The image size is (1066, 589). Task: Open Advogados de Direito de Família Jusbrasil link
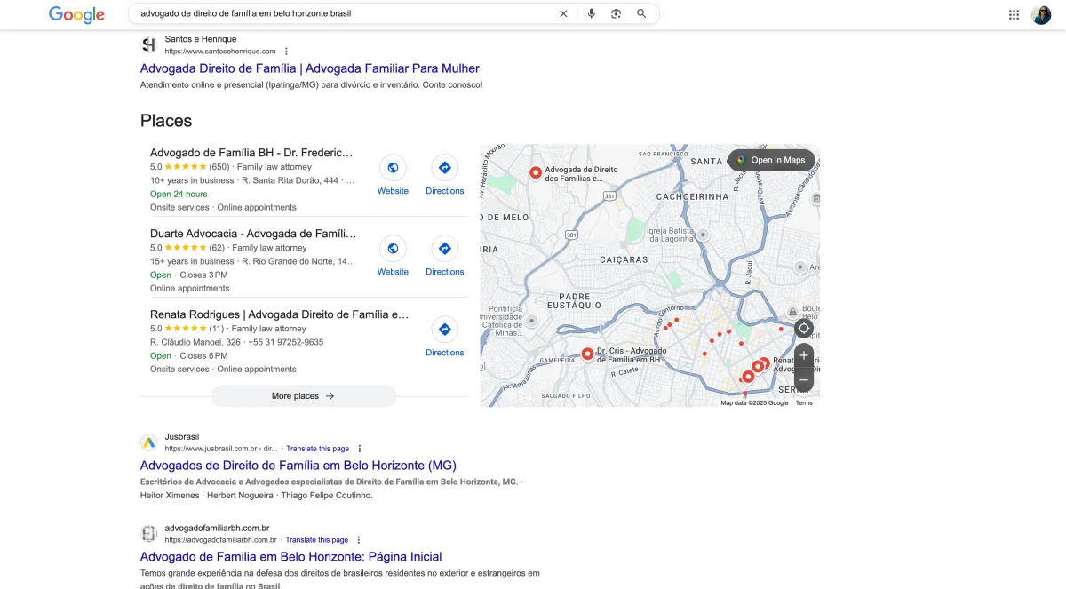pos(298,466)
